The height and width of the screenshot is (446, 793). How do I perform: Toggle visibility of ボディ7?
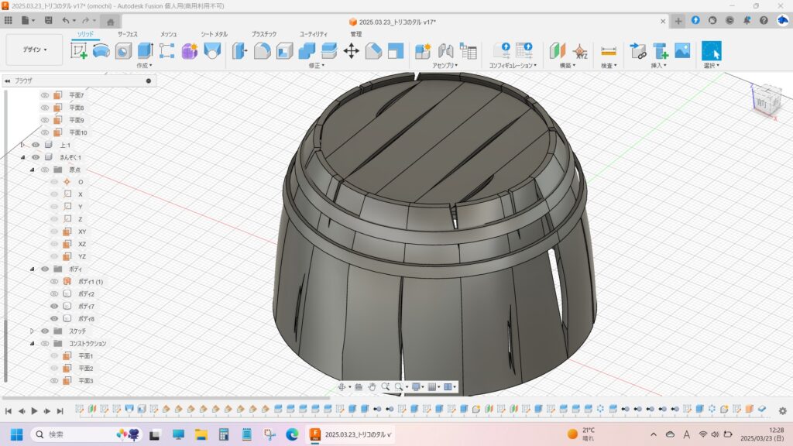[x=54, y=306]
